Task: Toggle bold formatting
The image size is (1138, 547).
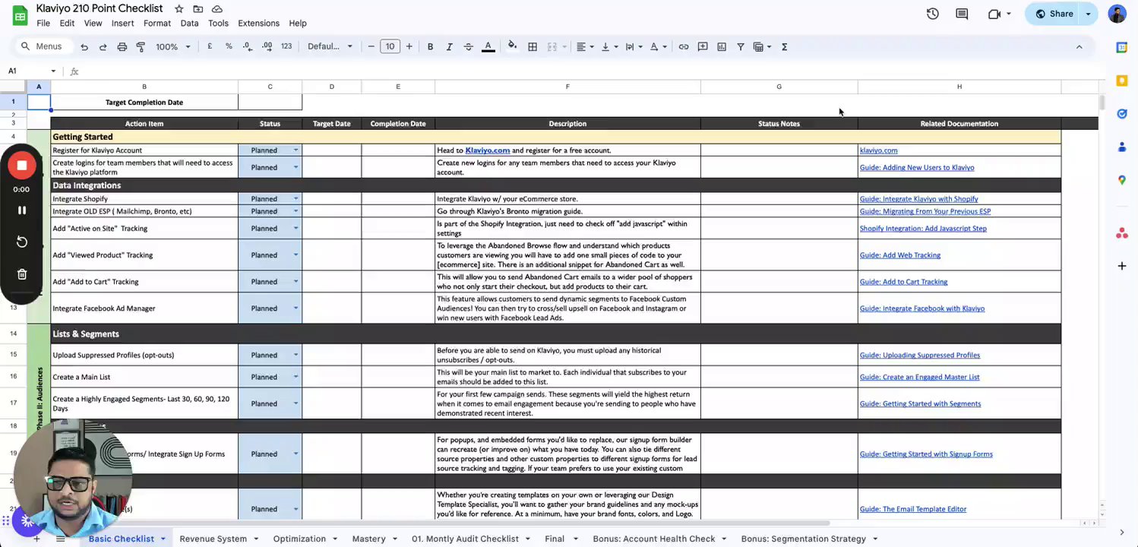Action: click(430, 46)
